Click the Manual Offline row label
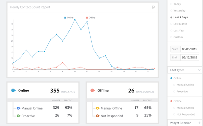The width and height of the screenshot is (203, 126). tap(111, 108)
